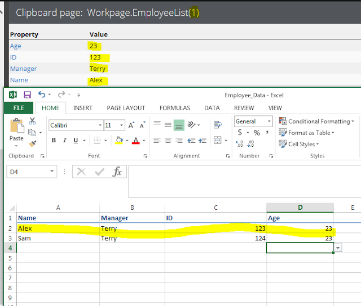361x306 pixels.
Task: Toggle the active bottom align button
Action: coord(179,125)
